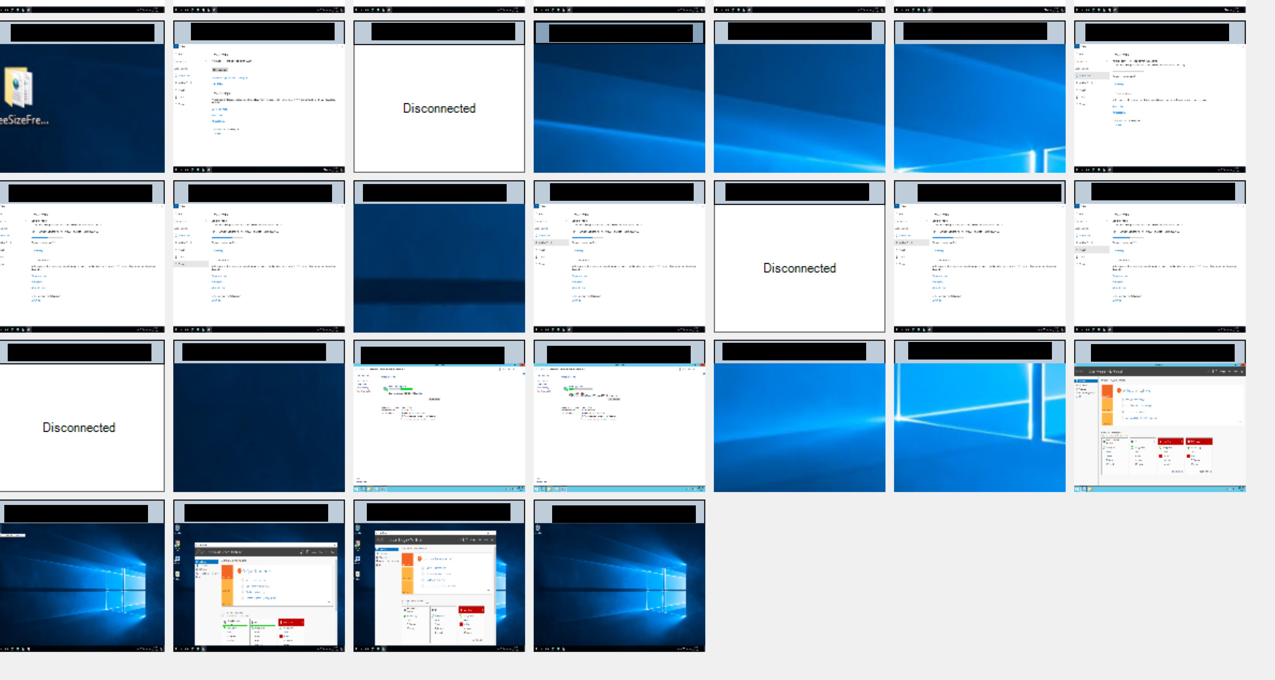
Task: Click taskbar of last bottom-row session thumbnail
Action: click(619, 648)
